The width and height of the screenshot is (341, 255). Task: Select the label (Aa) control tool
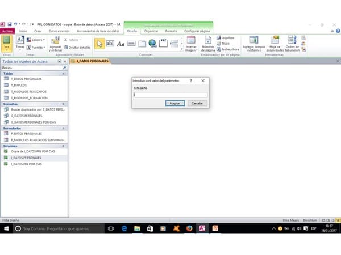tap(120, 44)
